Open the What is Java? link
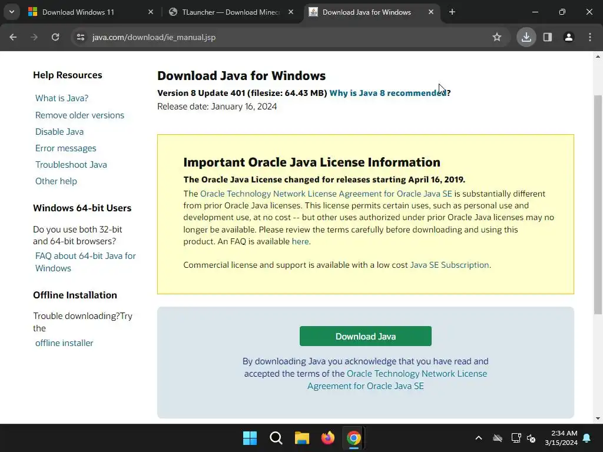Screen dimensions: 603x452 click(x=61, y=98)
